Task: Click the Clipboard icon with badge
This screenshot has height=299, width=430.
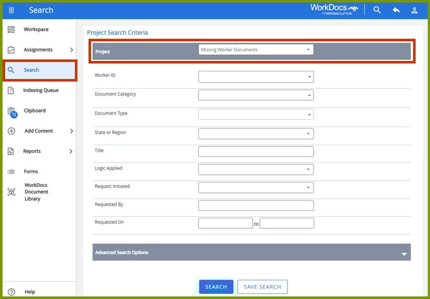Action: 12,112
